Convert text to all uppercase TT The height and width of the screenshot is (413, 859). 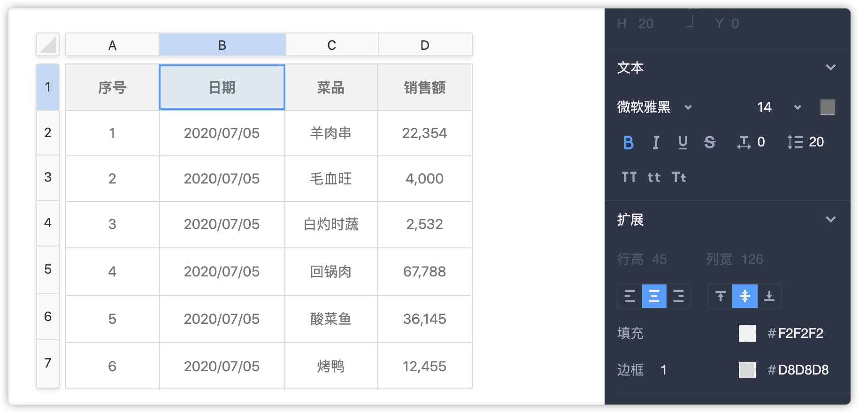[x=629, y=177]
